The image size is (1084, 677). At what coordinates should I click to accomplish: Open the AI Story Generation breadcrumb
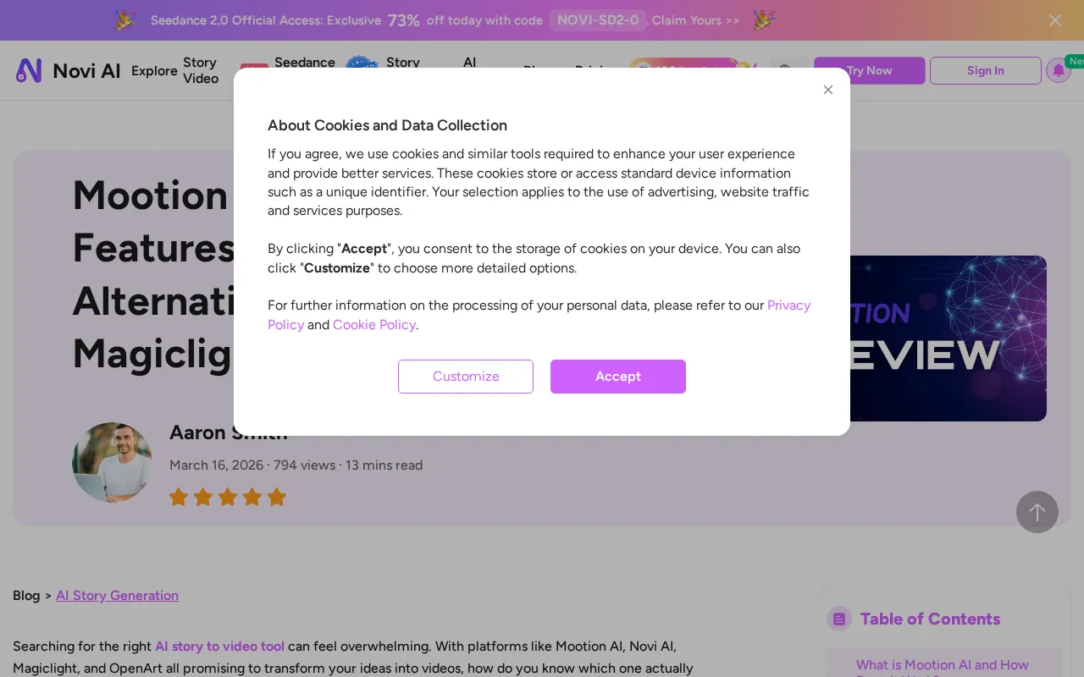[x=117, y=596]
